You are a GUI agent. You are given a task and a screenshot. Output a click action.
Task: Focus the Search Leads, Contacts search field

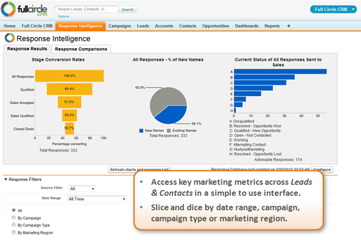(87, 9)
